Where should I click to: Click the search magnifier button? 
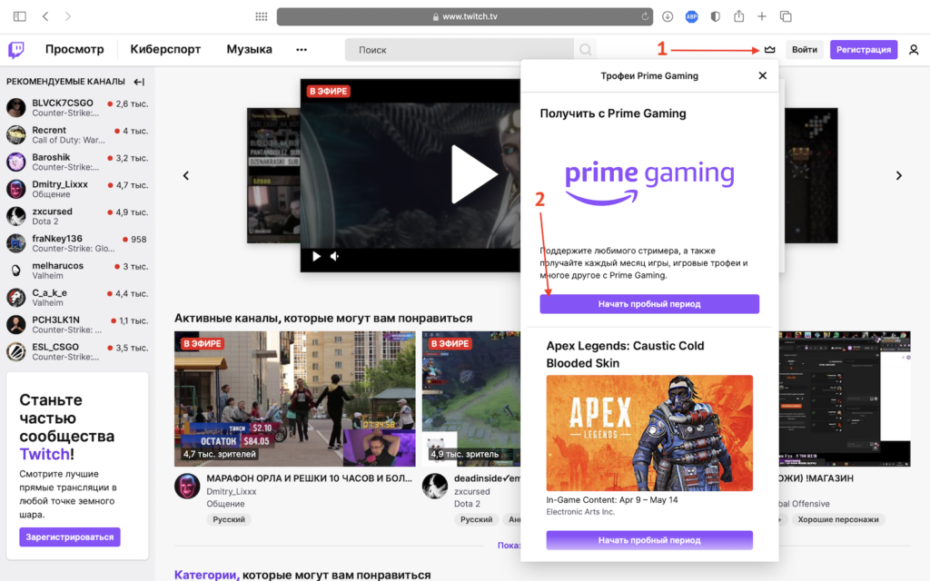tap(587, 50)
